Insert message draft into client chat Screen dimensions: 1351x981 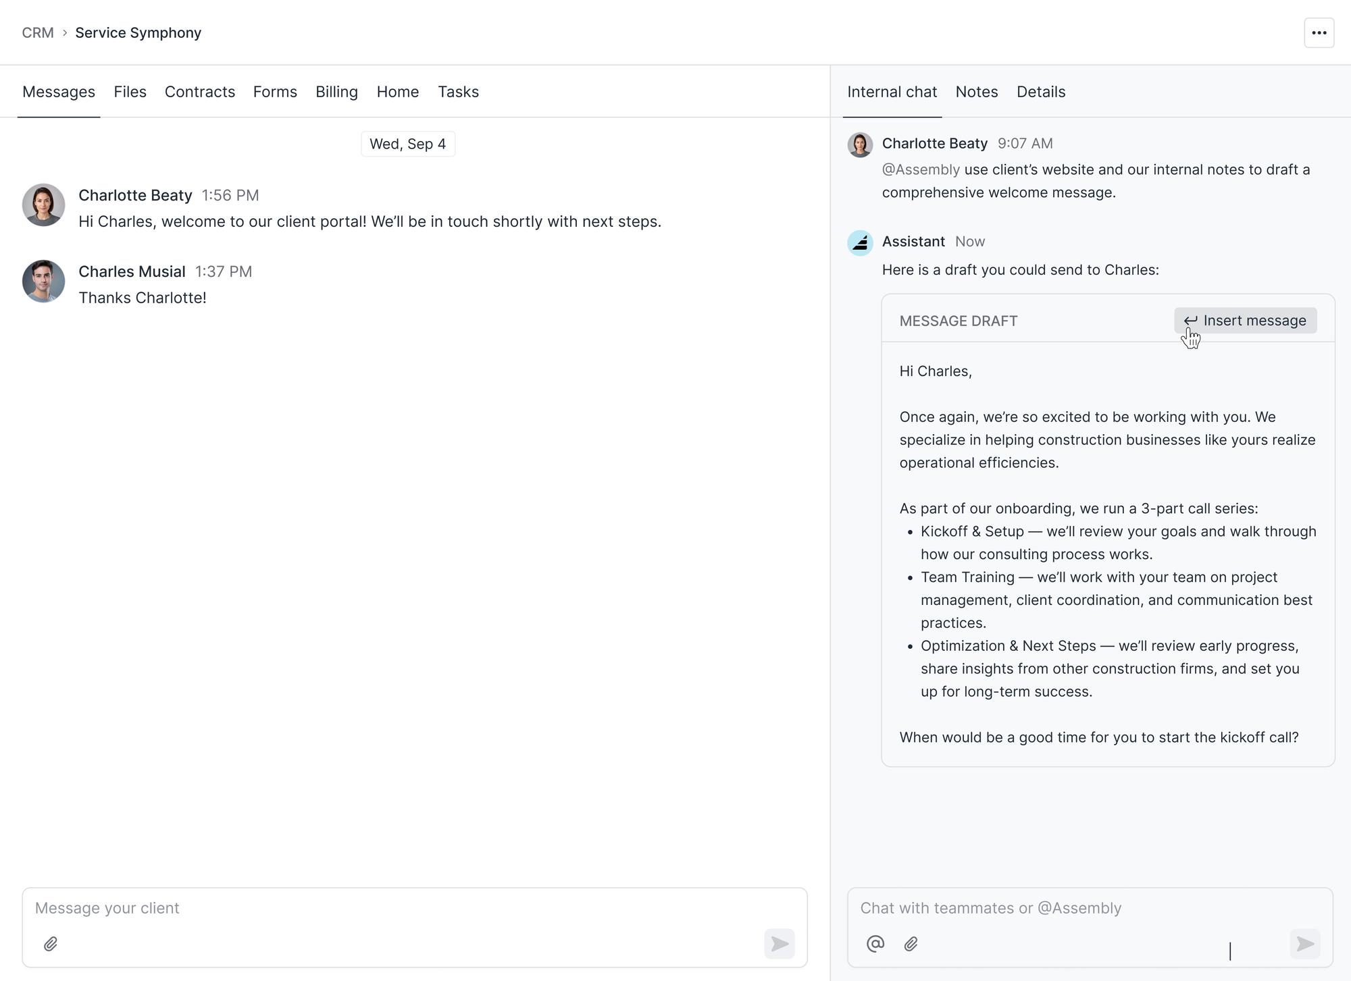(x=1245, y=321)
